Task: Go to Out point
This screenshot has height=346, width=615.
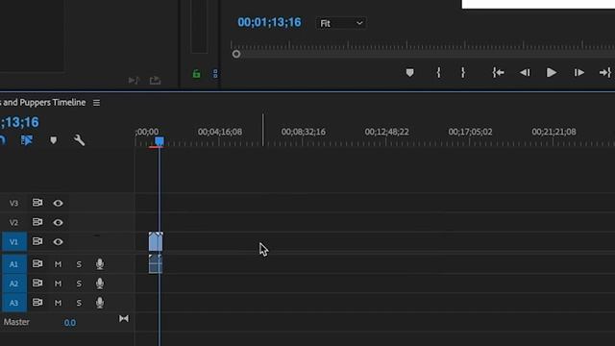Action: point(604,73)
